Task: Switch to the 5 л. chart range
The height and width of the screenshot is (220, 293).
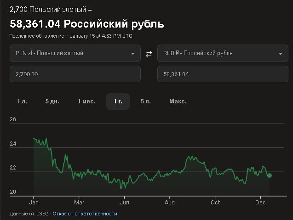Action: (146, 102)
